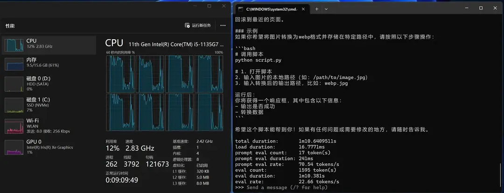Viewport: 504px width, 193px height.
Task: Close the Task Manager window
Action: pos(224,6)
